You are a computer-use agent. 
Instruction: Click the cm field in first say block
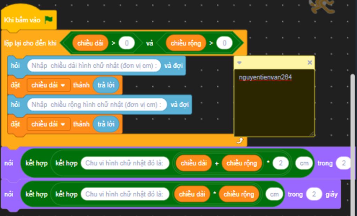pos(304,163)
